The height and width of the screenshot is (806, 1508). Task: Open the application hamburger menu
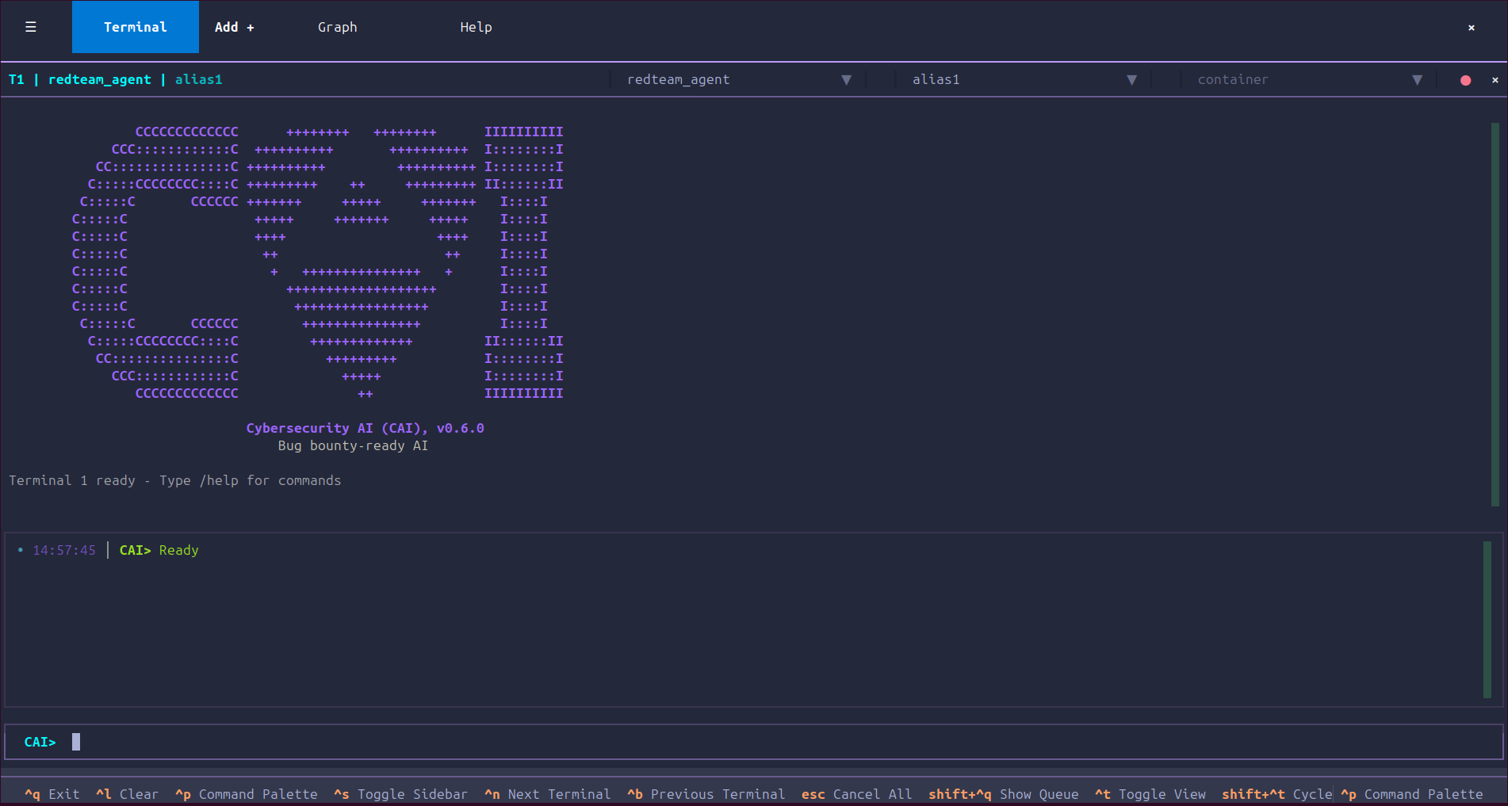pos(31,27)
